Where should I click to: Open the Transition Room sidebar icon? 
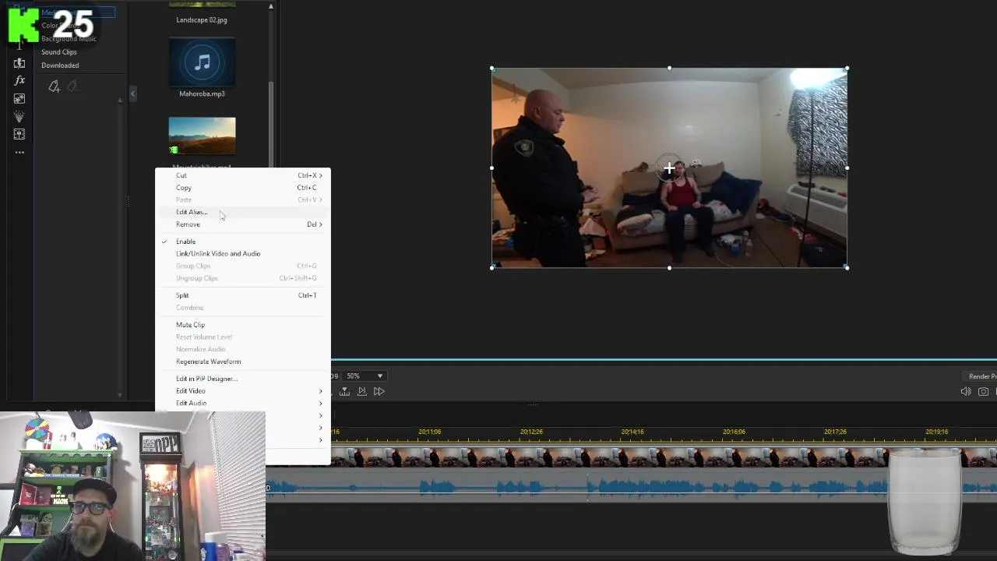tap(19, 63)
